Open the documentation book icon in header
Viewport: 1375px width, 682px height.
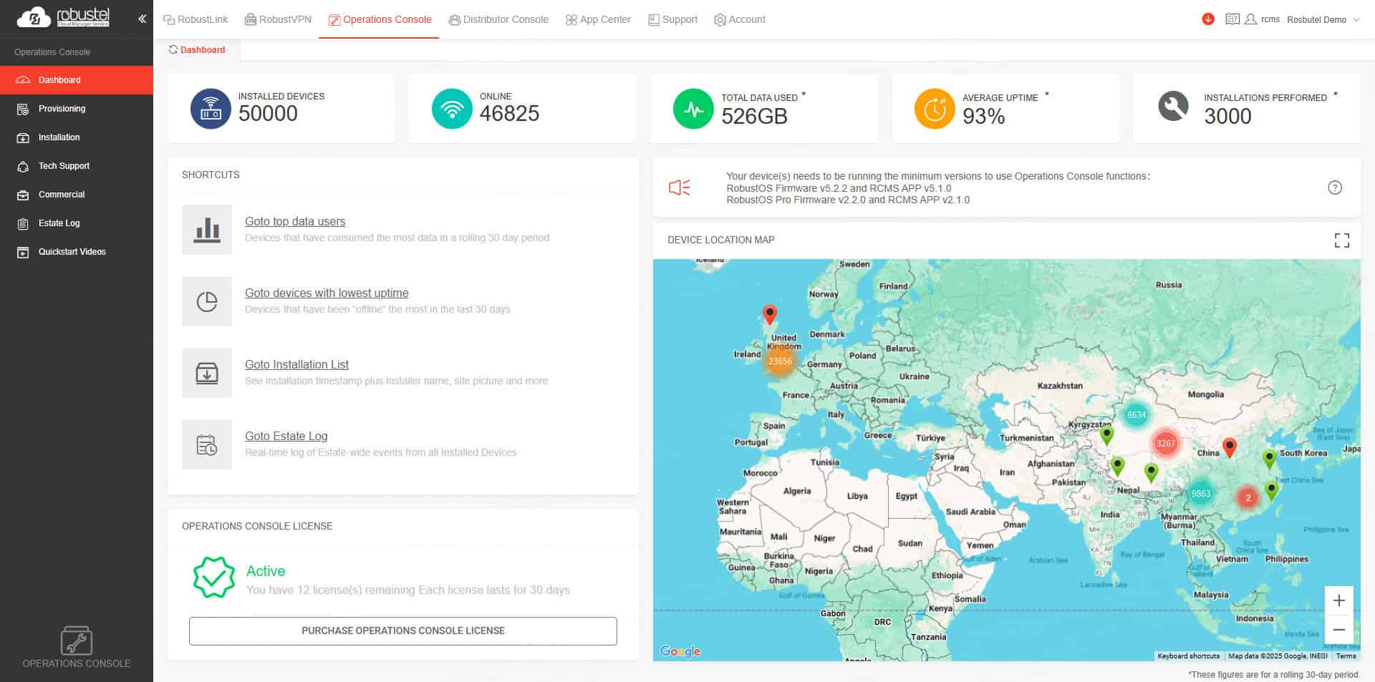(1232, 19)
